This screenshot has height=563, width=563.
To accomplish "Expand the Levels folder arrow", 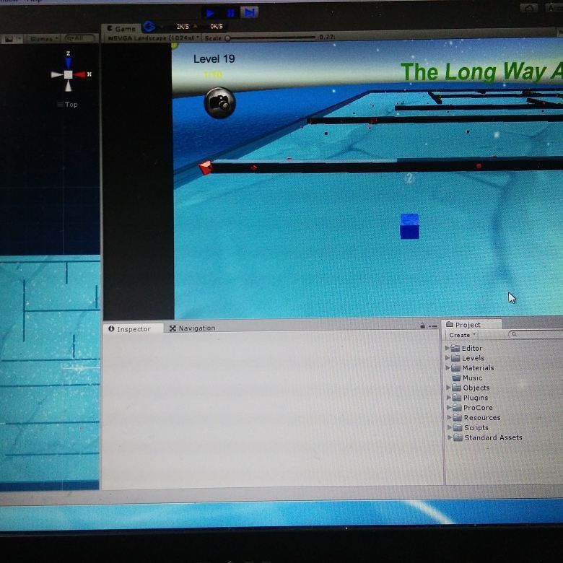I will (448, 358).
